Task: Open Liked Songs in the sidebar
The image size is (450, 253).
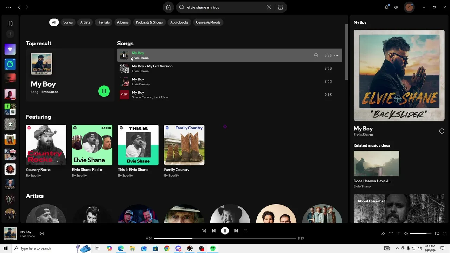Action: coord(10,49)
